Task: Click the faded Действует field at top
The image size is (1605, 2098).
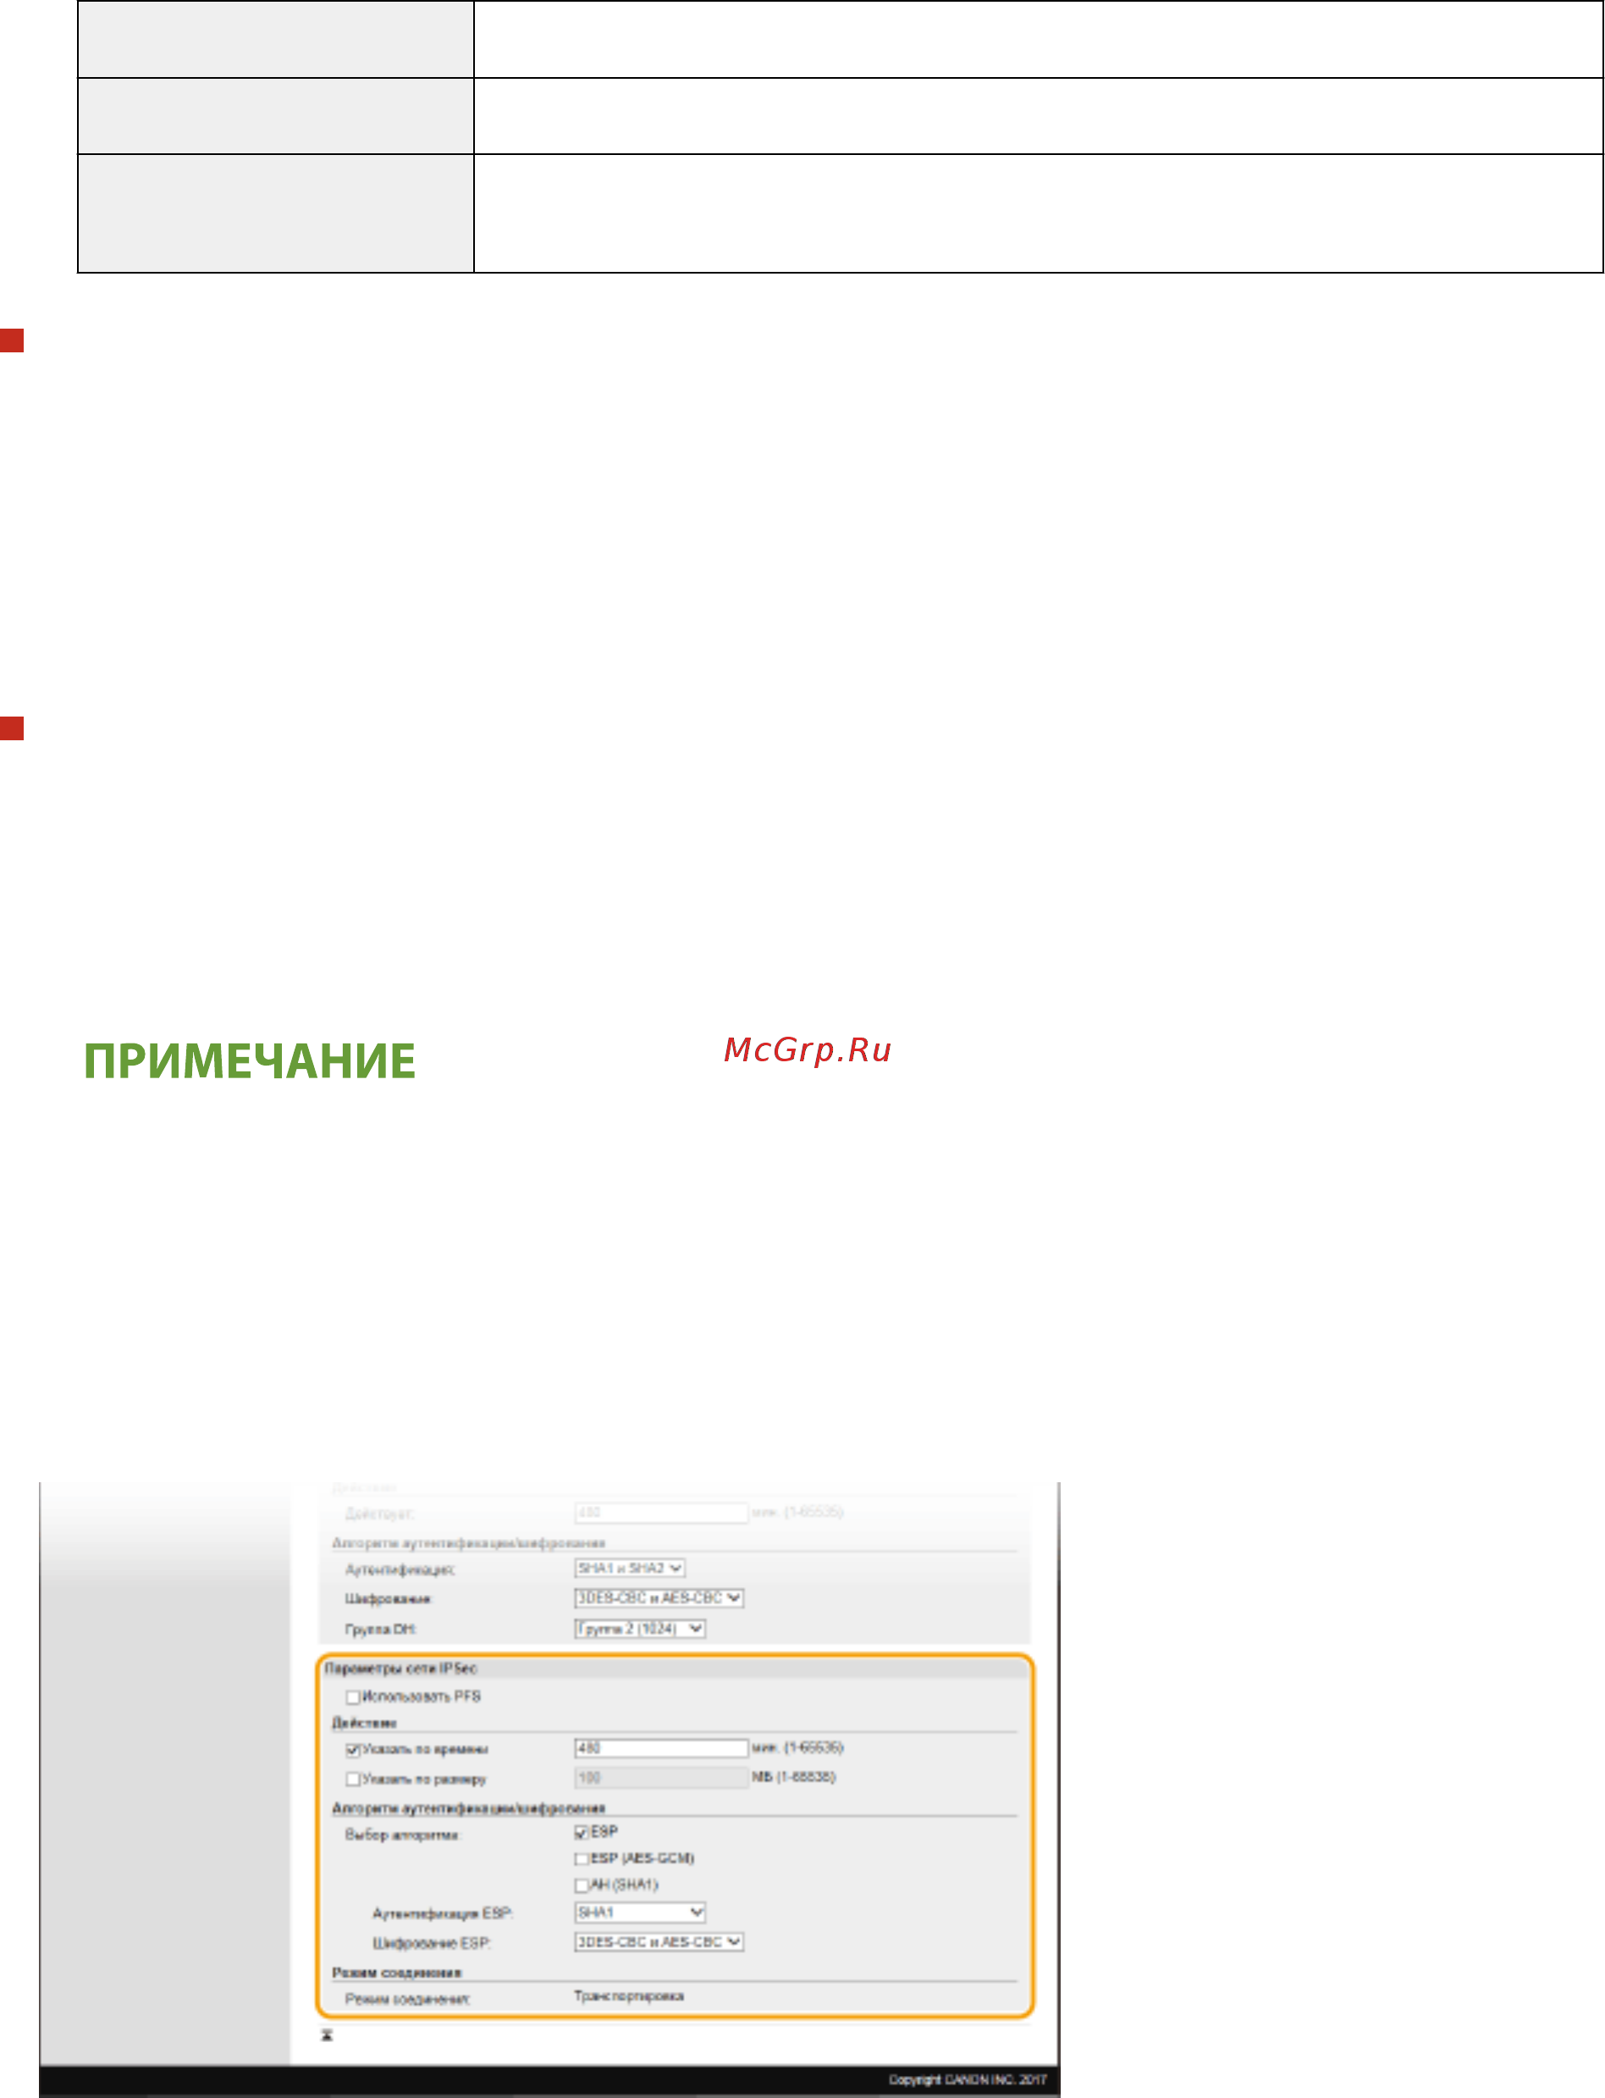Action: point(661,1513)
